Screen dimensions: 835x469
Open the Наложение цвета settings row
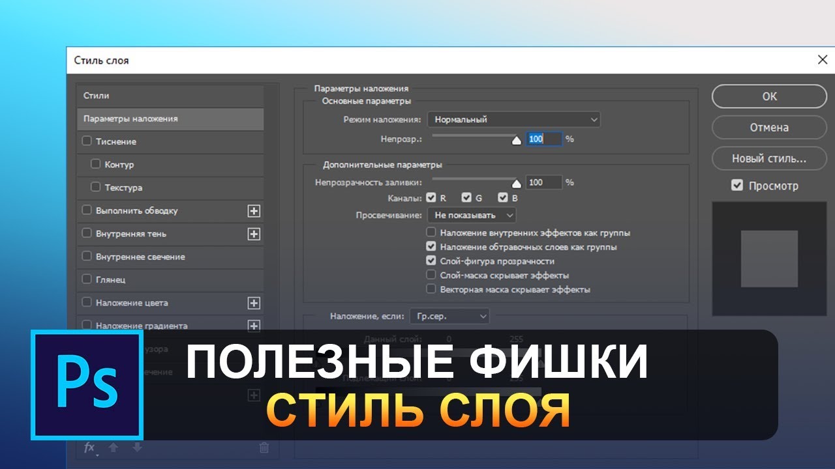(x=170, y=303)
